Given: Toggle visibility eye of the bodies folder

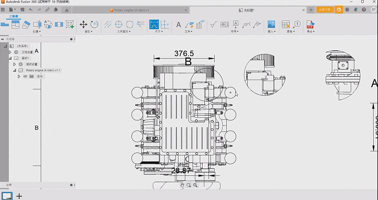Looking at the screenshot, I should click(x=25, y=76).
